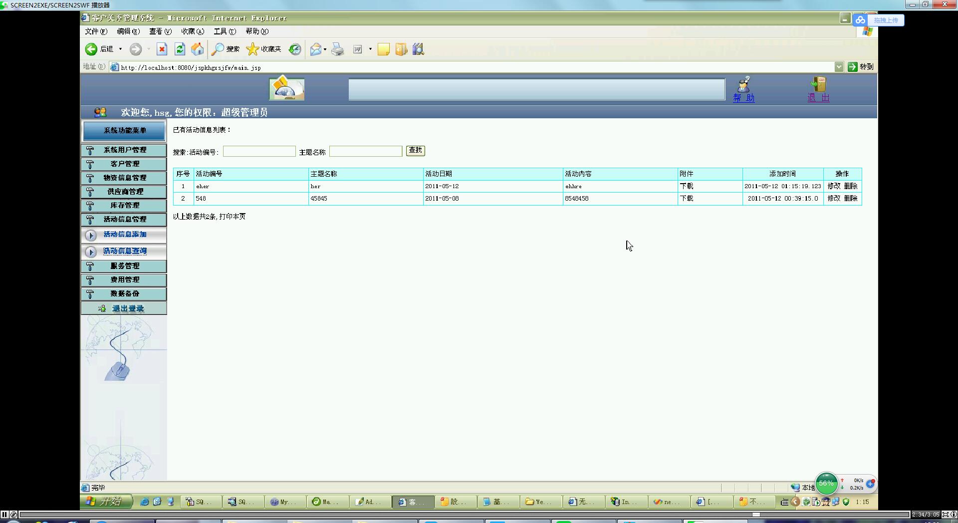The image size is (958, 523).
Task: Click the exit door icon in header
Action: click(x=818, y=84)
